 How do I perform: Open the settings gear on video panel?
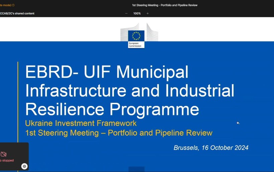pos(24,166)
